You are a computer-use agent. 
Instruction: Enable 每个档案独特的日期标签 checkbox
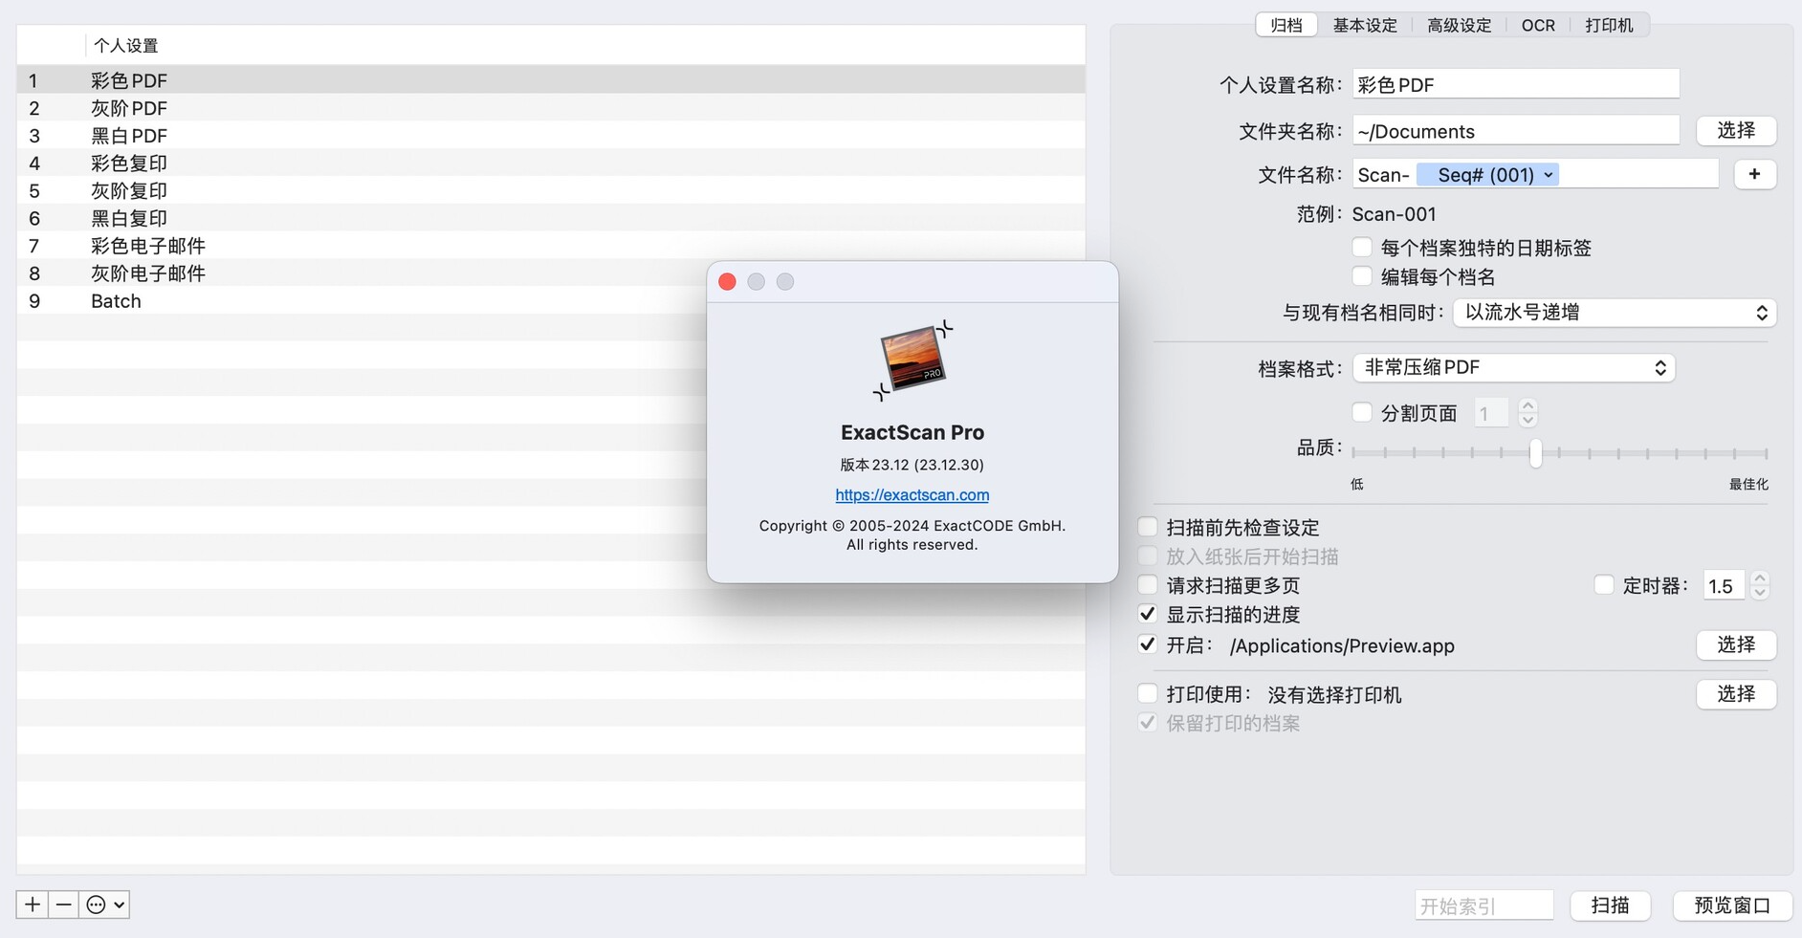[x=1362, y=248]
